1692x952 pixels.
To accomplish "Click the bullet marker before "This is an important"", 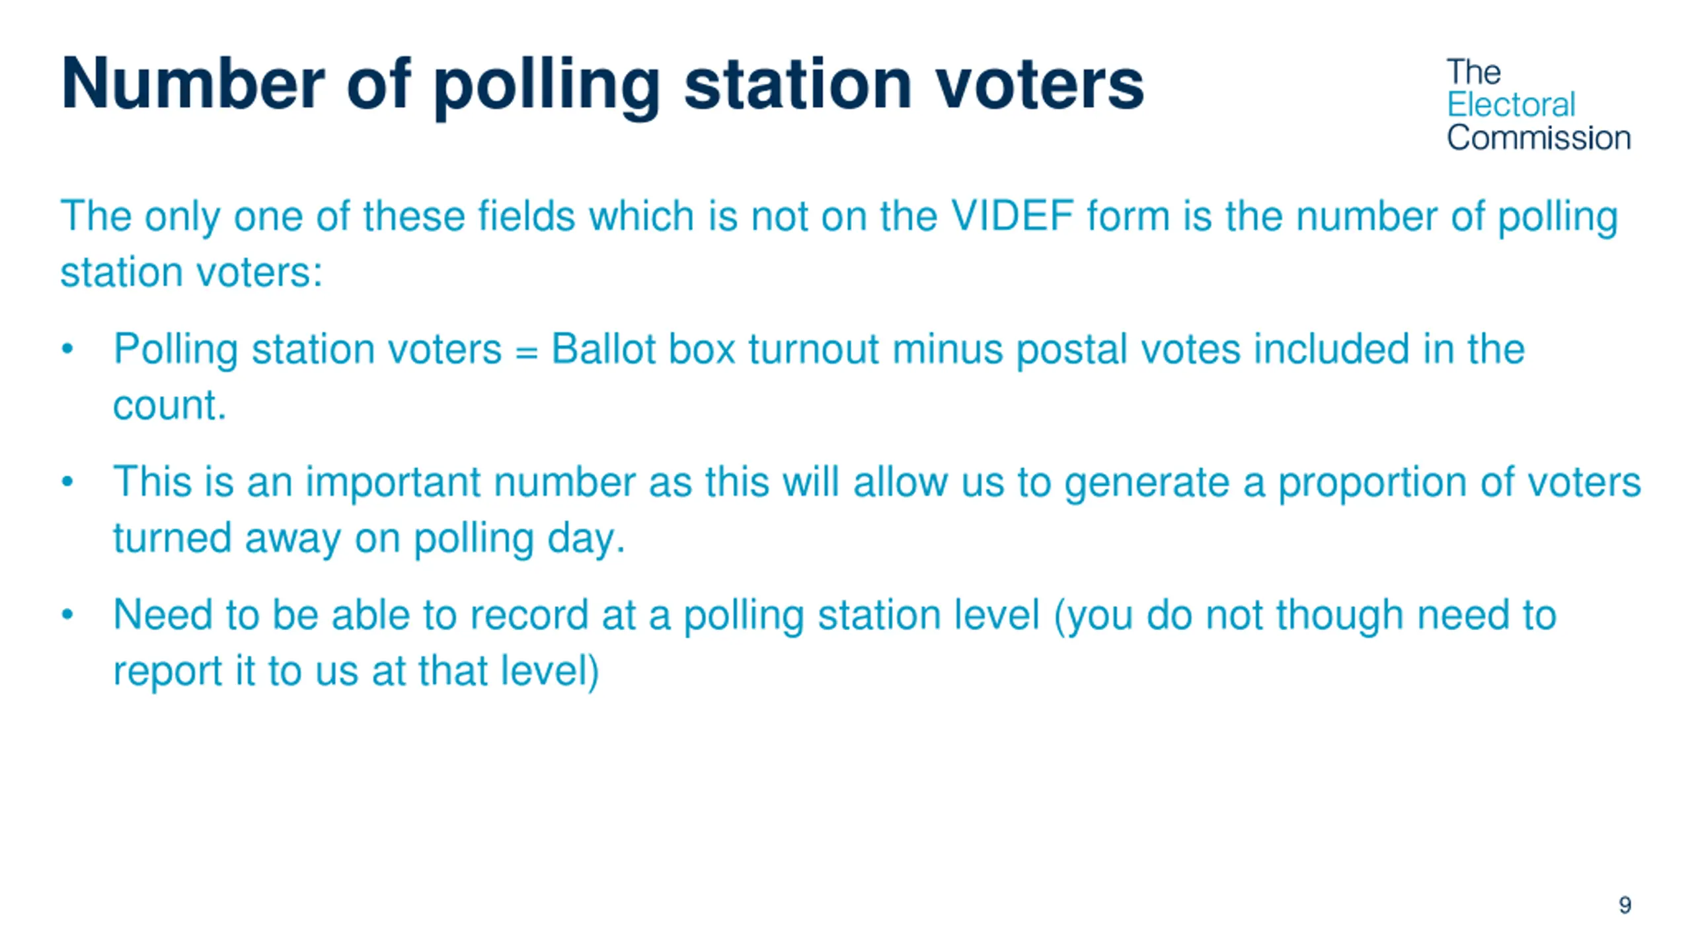I will 67,482.
